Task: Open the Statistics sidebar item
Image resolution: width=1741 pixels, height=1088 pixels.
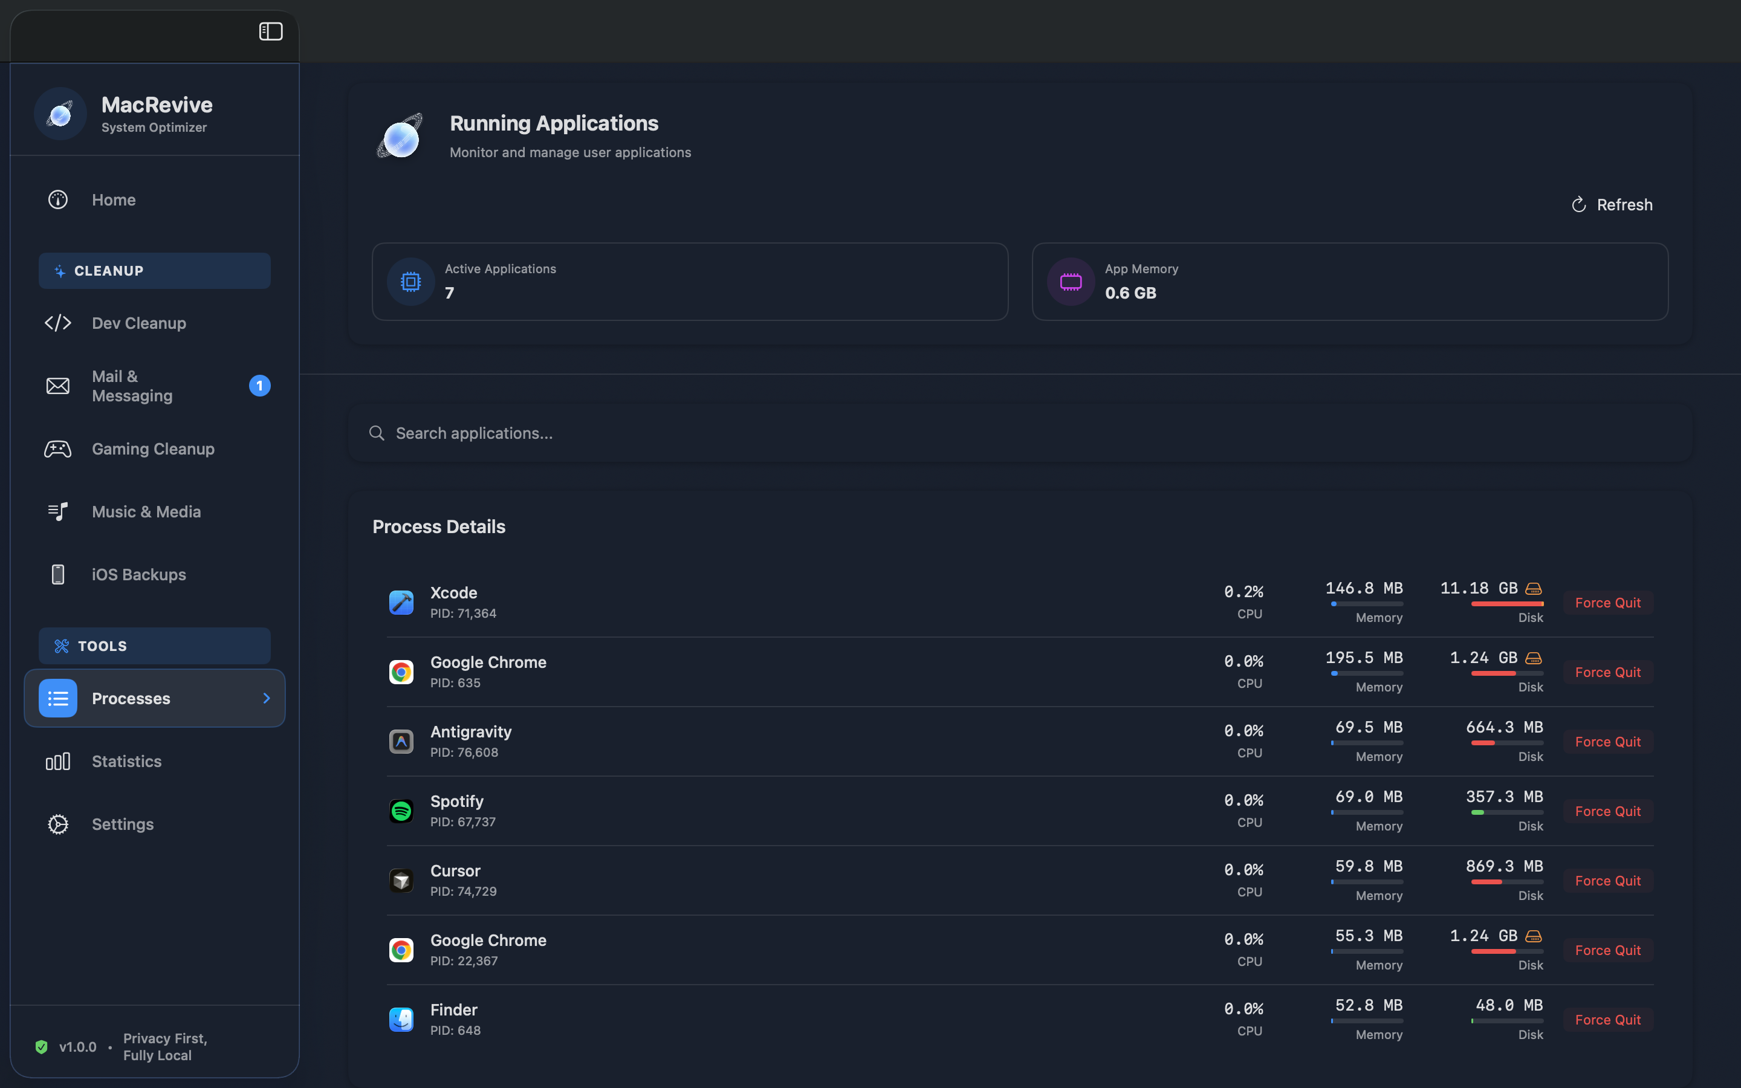Action: point(126,762)
